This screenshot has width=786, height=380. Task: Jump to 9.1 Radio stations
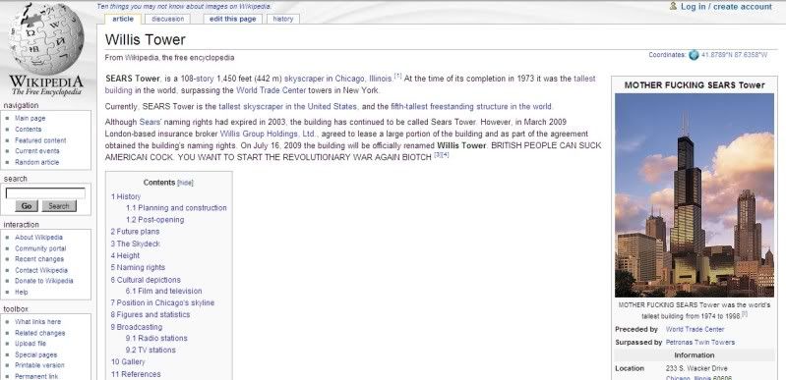(x=156, y=339)
